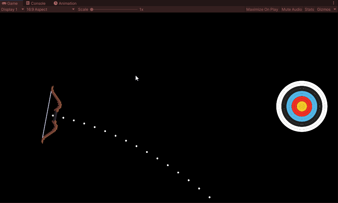Click the Stats toolbar button

point(309,9)
